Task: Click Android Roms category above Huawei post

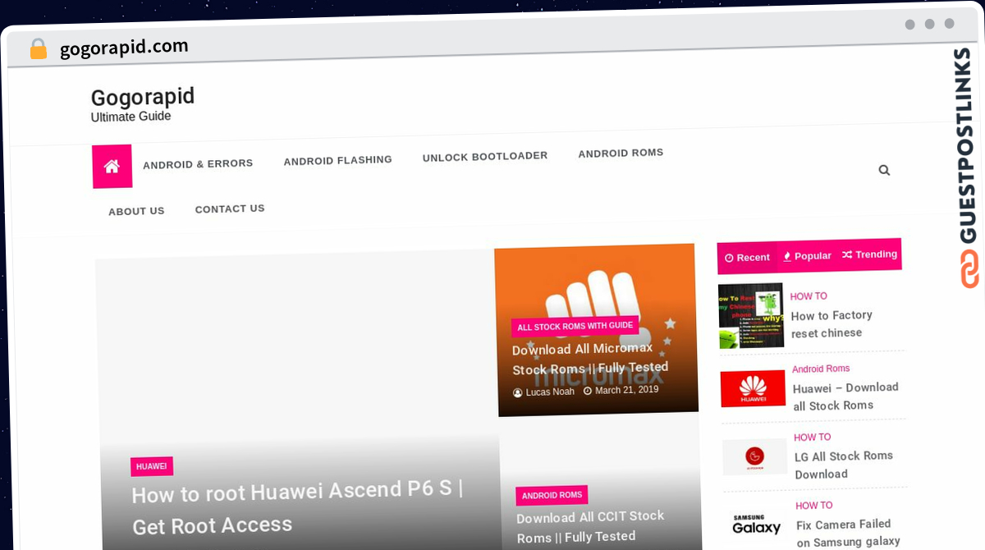Action: 821,369
